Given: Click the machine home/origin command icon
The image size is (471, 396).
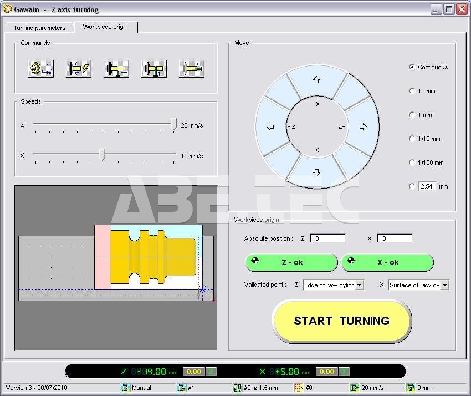Looking at the screenshot, I should point(41,69).
